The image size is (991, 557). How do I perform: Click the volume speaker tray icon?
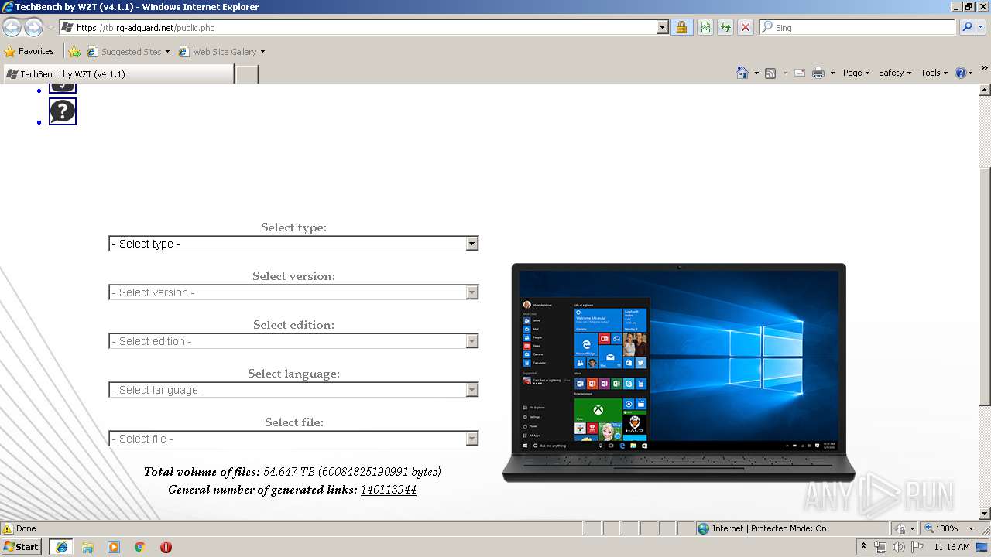(x=898, y=547)
